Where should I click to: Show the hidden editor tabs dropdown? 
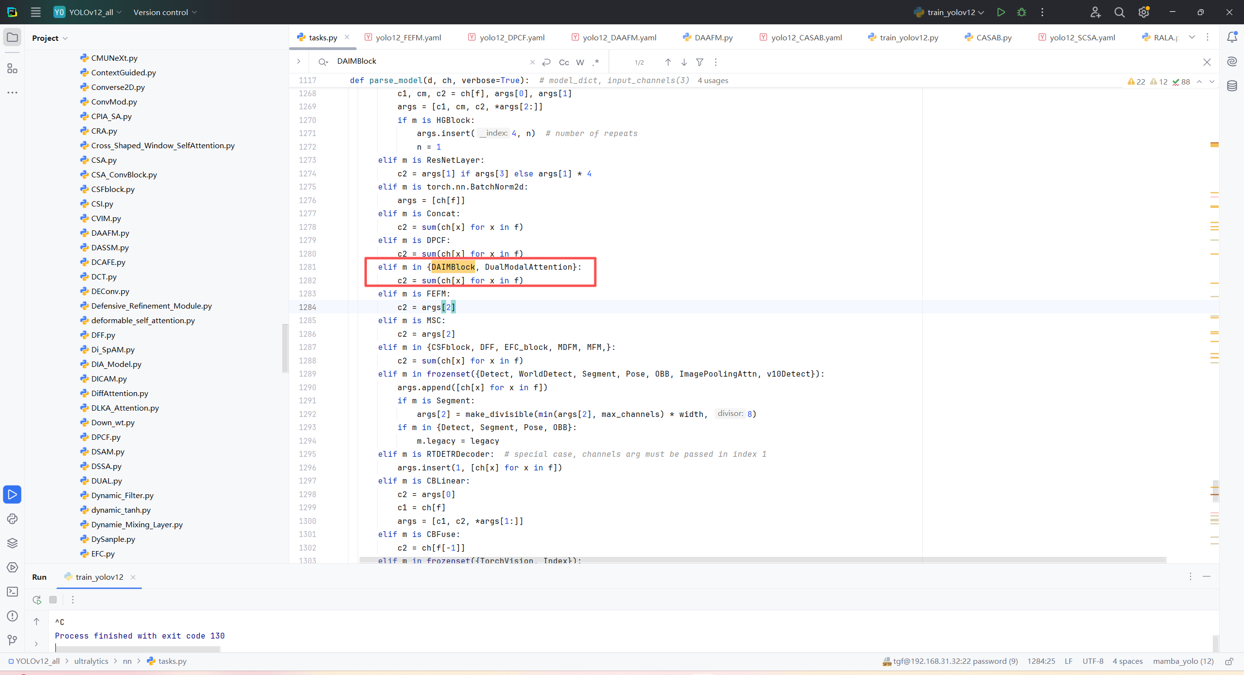click(x=1192, y=37)
